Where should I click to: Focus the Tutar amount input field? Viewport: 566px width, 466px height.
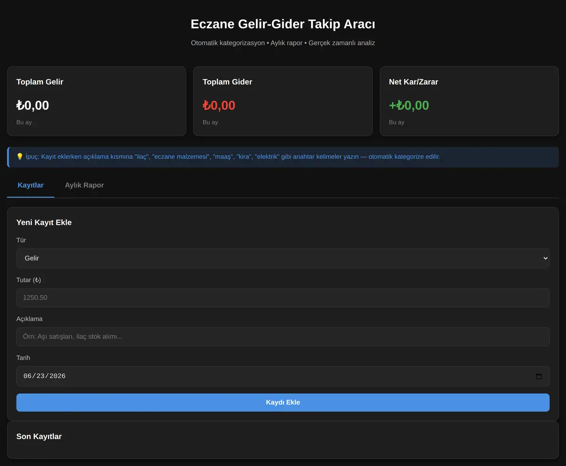(x=283, y=298)
